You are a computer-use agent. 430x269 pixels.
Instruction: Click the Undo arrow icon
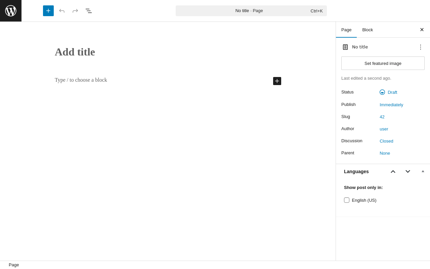(62, 11)
